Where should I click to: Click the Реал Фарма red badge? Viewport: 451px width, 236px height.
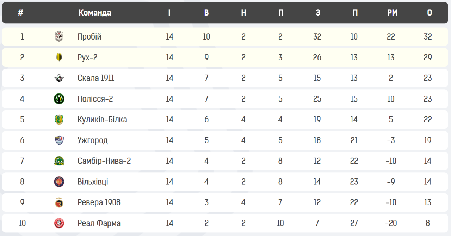59,223
